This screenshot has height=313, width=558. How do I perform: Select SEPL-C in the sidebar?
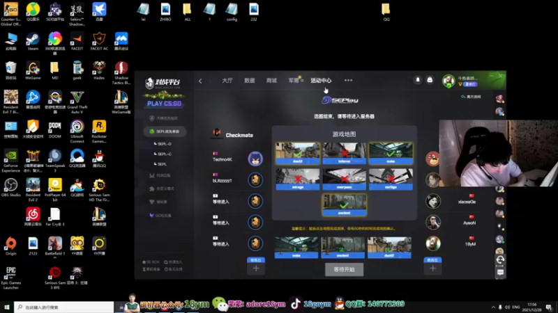click(x=165, y=154)
